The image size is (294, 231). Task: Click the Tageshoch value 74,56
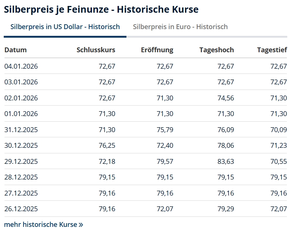(x=226, y=98)
